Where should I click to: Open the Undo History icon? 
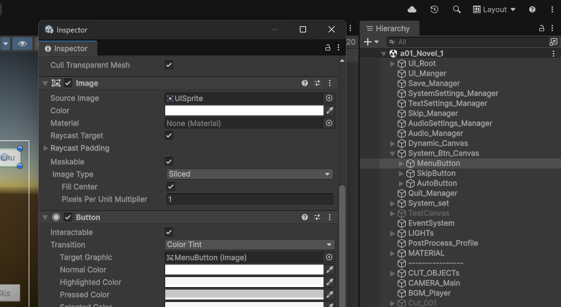pyautogui.click(x=434, y=9)
